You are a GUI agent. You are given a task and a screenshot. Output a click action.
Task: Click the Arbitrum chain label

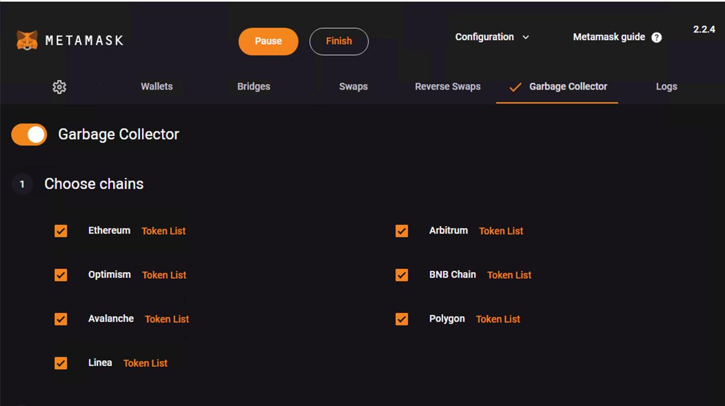coord(449,230)
